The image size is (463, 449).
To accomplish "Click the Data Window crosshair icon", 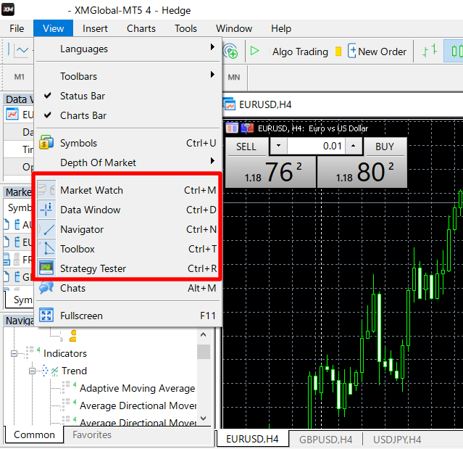I will point(46,210).
